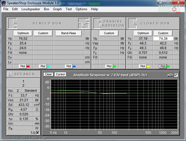The image size is (186, 141).
Task: Click closed custom Fc value 42,2
Action: [163, 43]
